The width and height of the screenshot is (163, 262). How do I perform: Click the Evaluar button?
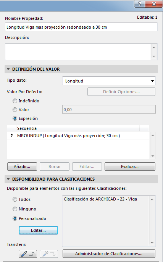130,167
